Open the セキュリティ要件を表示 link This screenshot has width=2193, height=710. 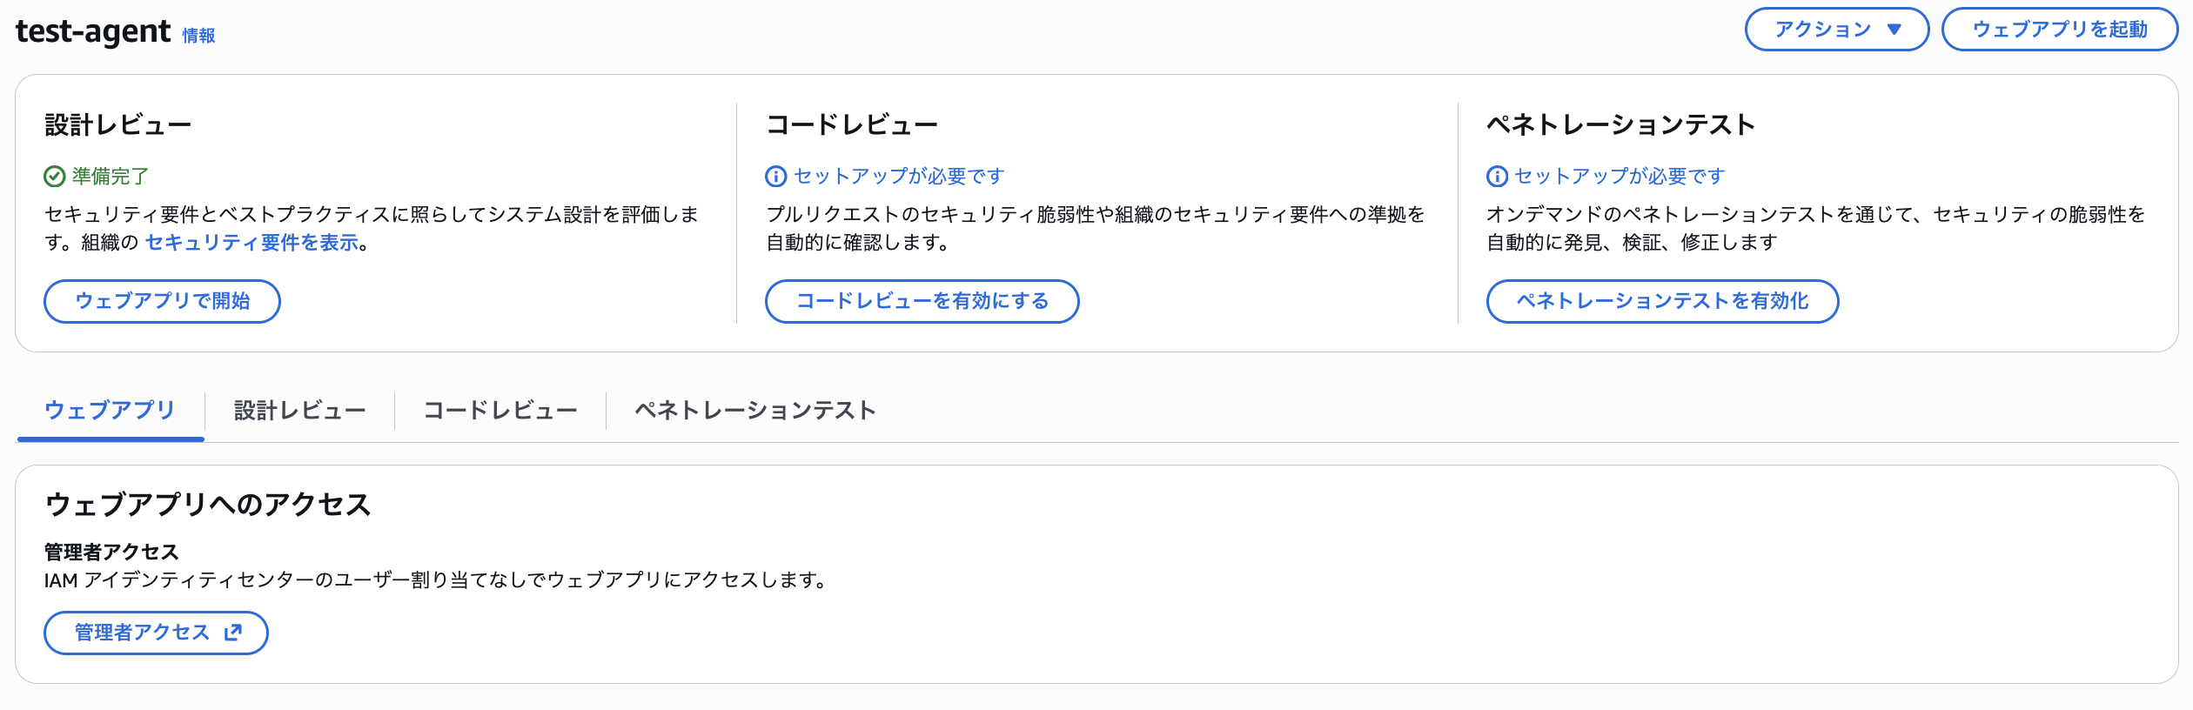252,243
